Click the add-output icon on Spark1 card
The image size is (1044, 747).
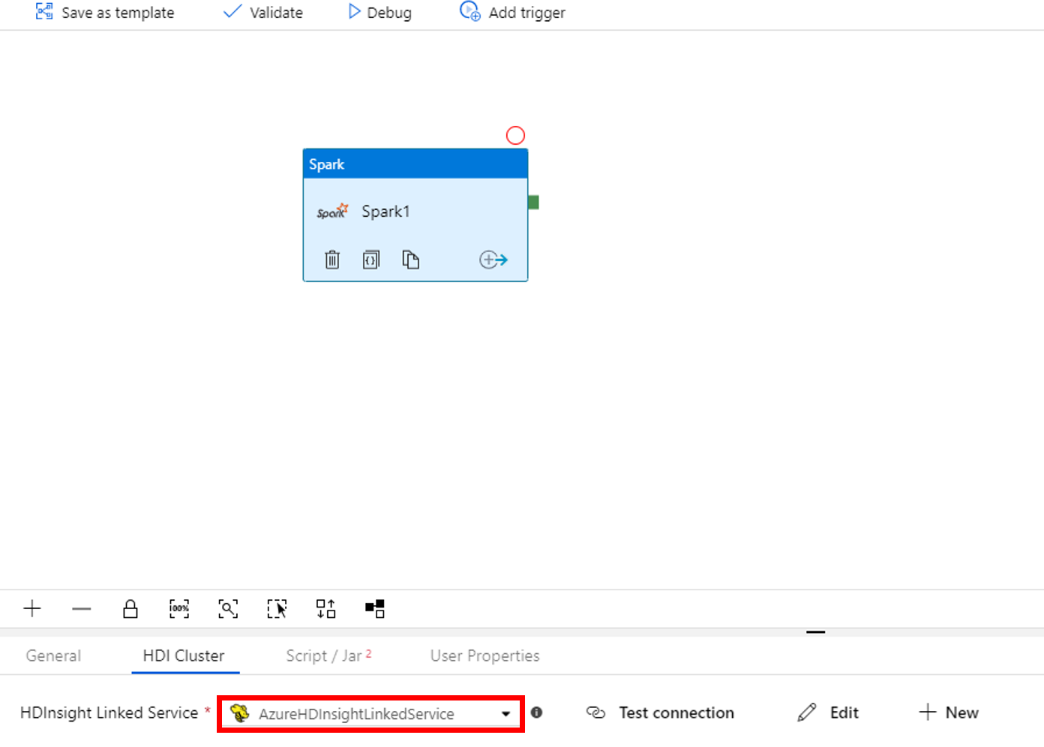pyautogui.click(x=493, y=259)
